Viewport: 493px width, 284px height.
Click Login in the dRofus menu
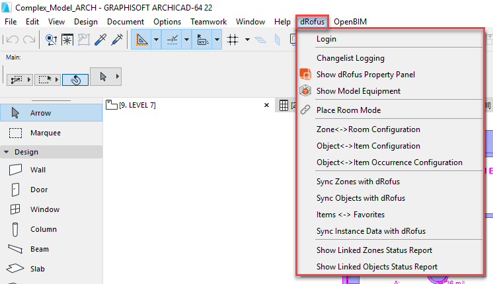pyautogui.click(x=326, y=39)
